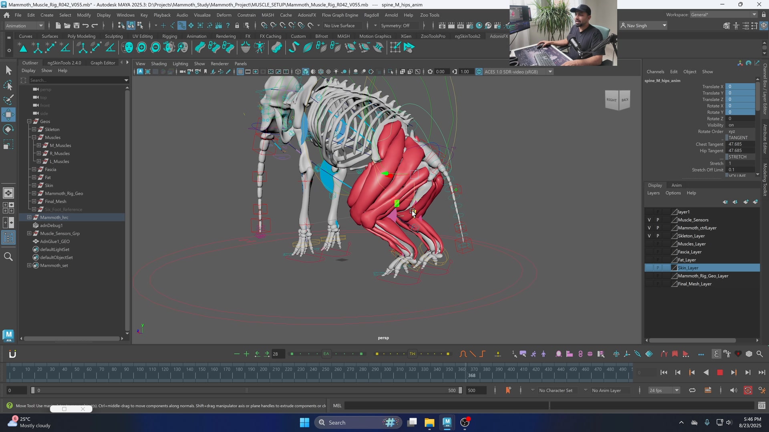Toggle visibility of Mammoth_ctrlLayer
The image size is (769, 432).
click(x=649, y=228)
